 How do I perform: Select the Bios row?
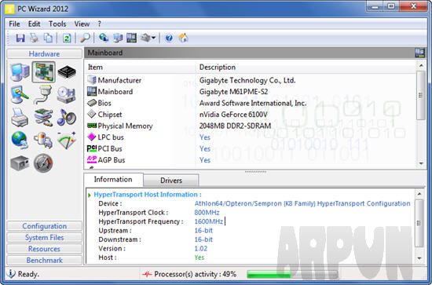point(251,103)
